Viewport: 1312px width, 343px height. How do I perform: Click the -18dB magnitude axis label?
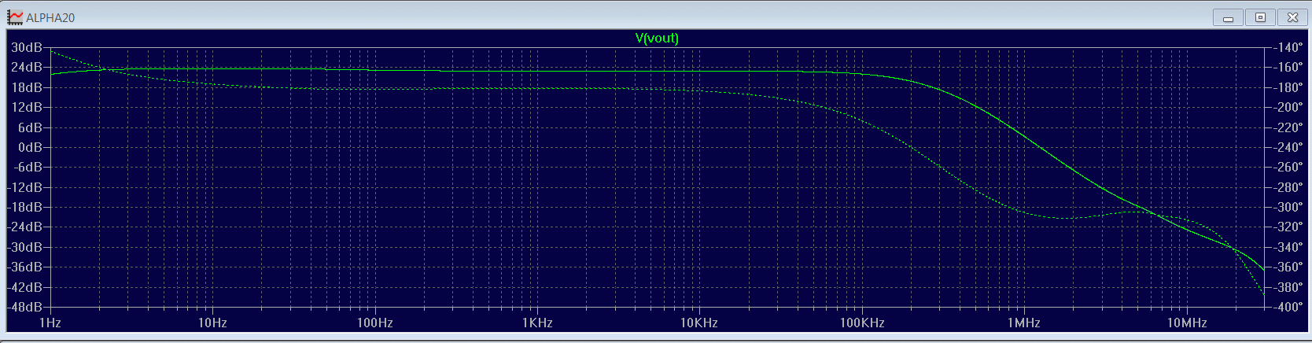[25, 207]
